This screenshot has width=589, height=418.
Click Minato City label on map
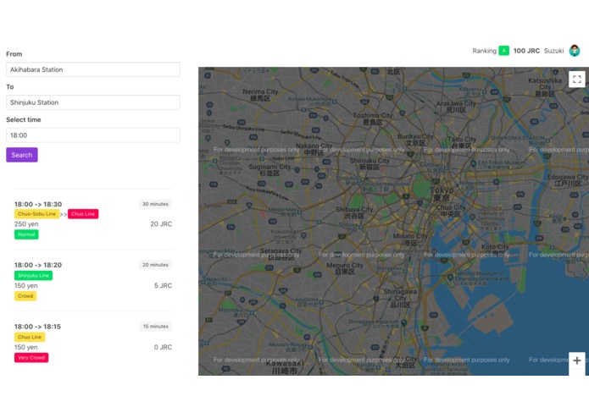[410, 239]
